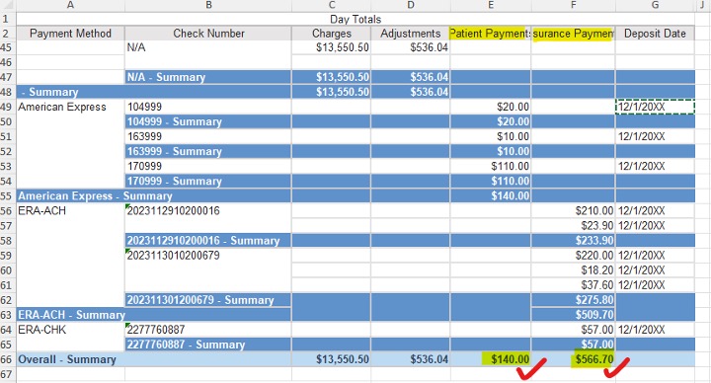Select check number 2277760887 cell
This screenshot has width=711, height=383.
click(208, 330)
